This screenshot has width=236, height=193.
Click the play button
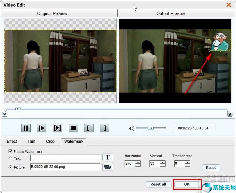pyautogui.click(x=41, y=128)
